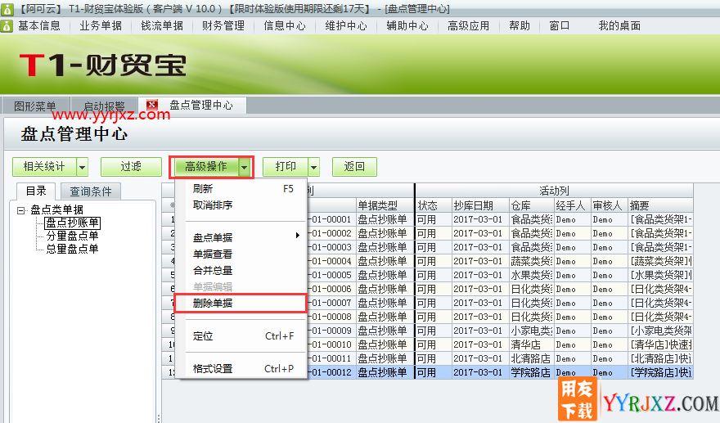Viewport: 720px width, 423px height.
Task: Choose 取消排序 from the menu
Action: click(x=241, y=205)
